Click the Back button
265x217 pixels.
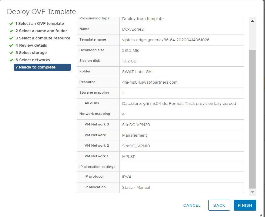pos(219,205)
